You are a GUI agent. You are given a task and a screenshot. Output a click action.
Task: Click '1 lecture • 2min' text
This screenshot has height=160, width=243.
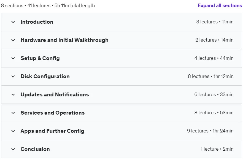click(x=217, y=149)
